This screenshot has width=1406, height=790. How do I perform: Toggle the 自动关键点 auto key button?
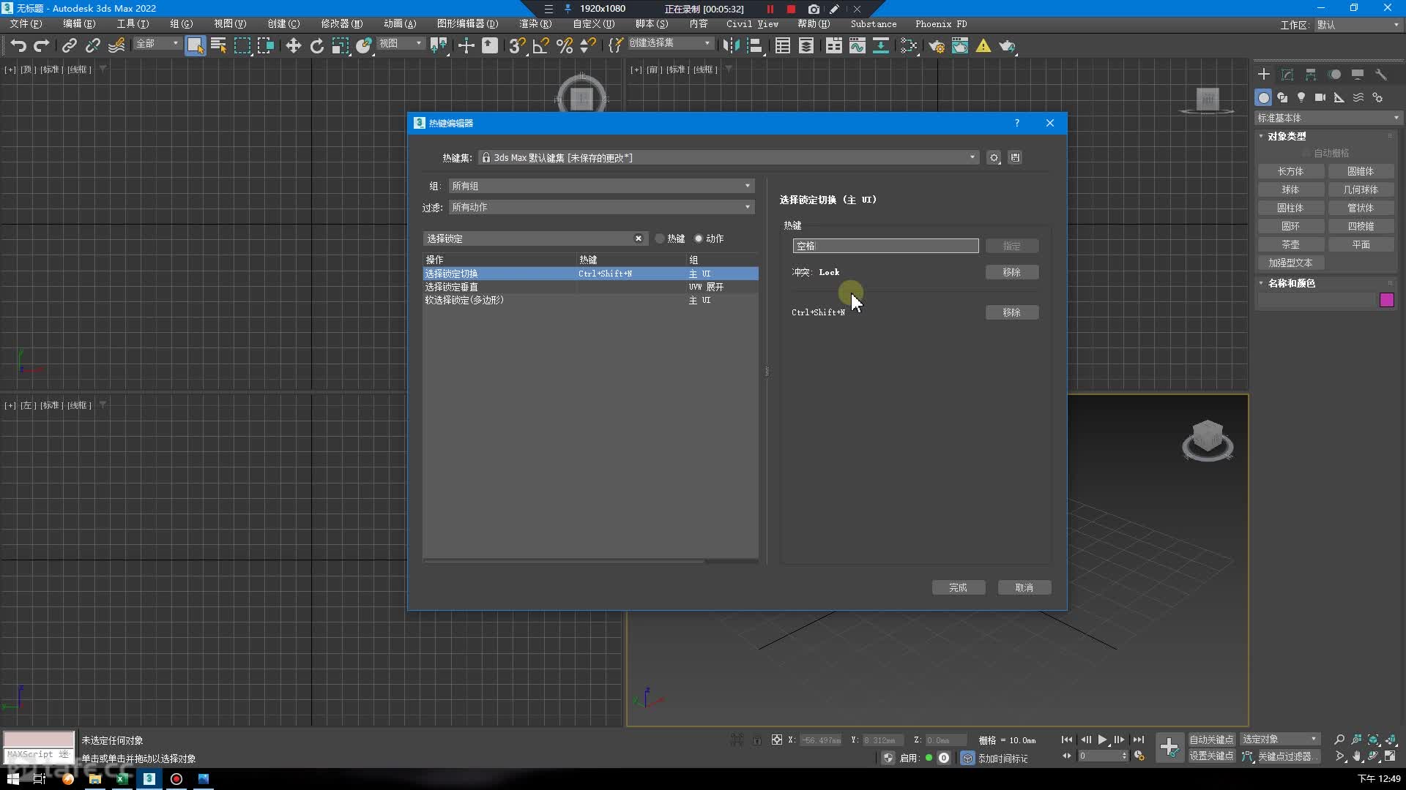(1211, 740)
